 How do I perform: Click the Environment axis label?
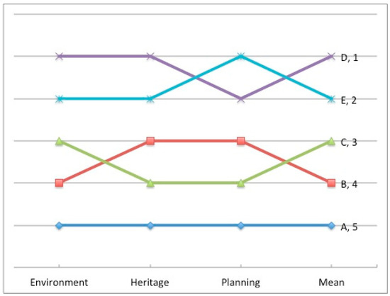point(59,283)
